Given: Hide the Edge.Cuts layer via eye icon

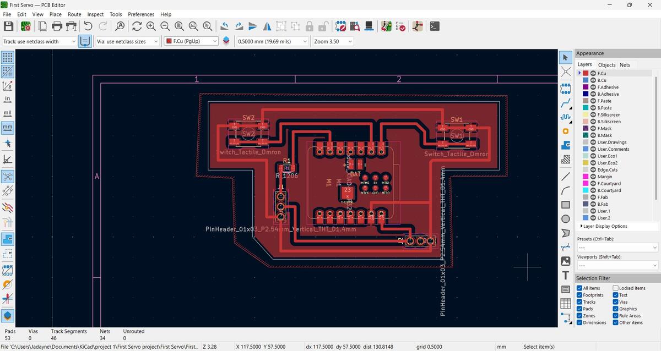Looking at the screenshot, I should point(593,169).
